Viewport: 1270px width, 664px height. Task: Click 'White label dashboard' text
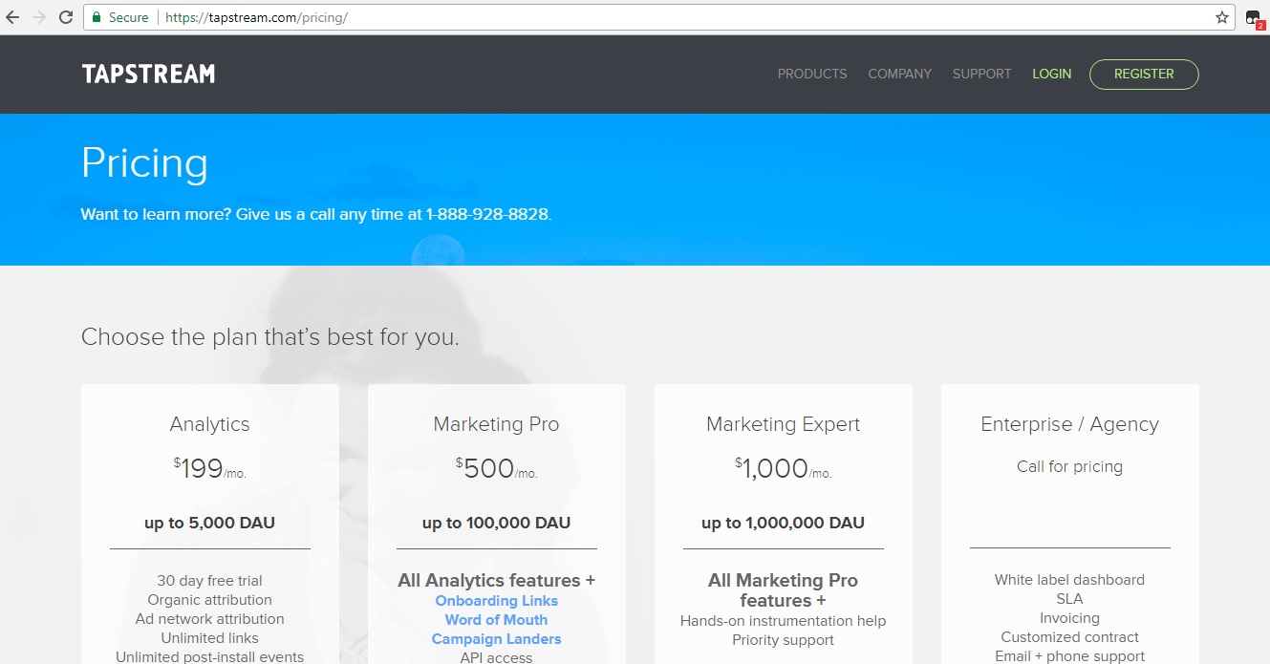click(x=1069, y=580)
